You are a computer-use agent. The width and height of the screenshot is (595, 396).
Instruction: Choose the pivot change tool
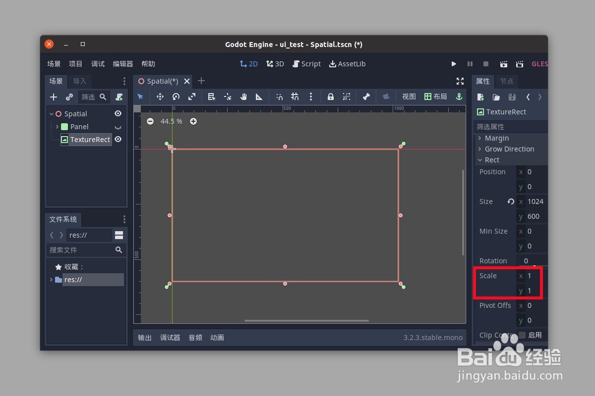click(228, 97)
